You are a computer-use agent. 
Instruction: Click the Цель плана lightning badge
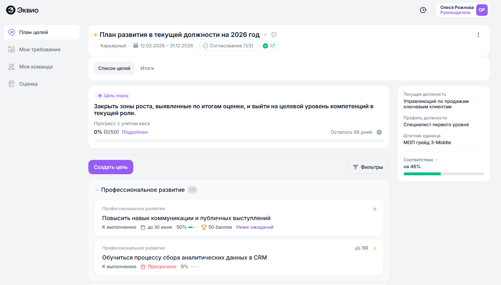pos(112,96)
